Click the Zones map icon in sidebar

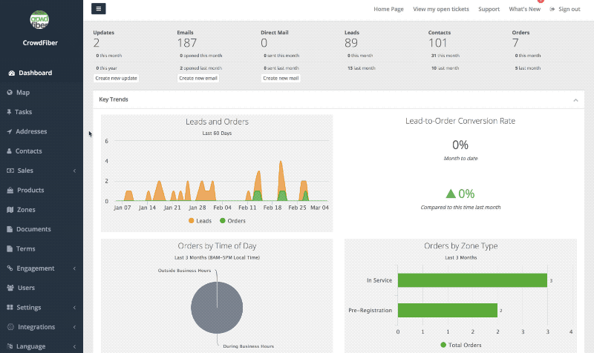pos(10,210)
